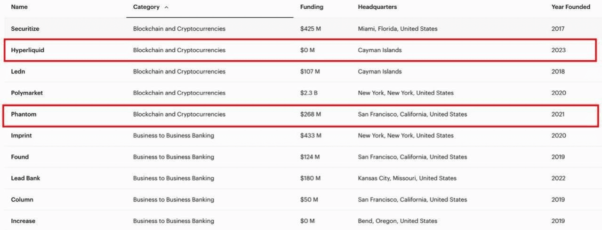This screenshot has height=230, width=602.
Task: Open the Found company entry
Action: [x=20, y=157]
